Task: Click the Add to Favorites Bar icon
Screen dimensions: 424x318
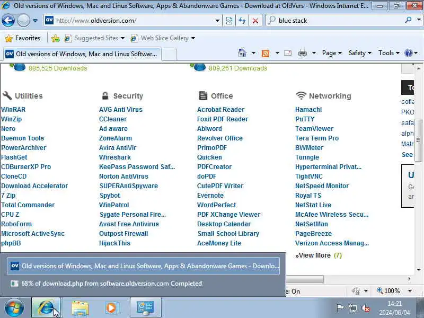Action: [x=56, y=38]
